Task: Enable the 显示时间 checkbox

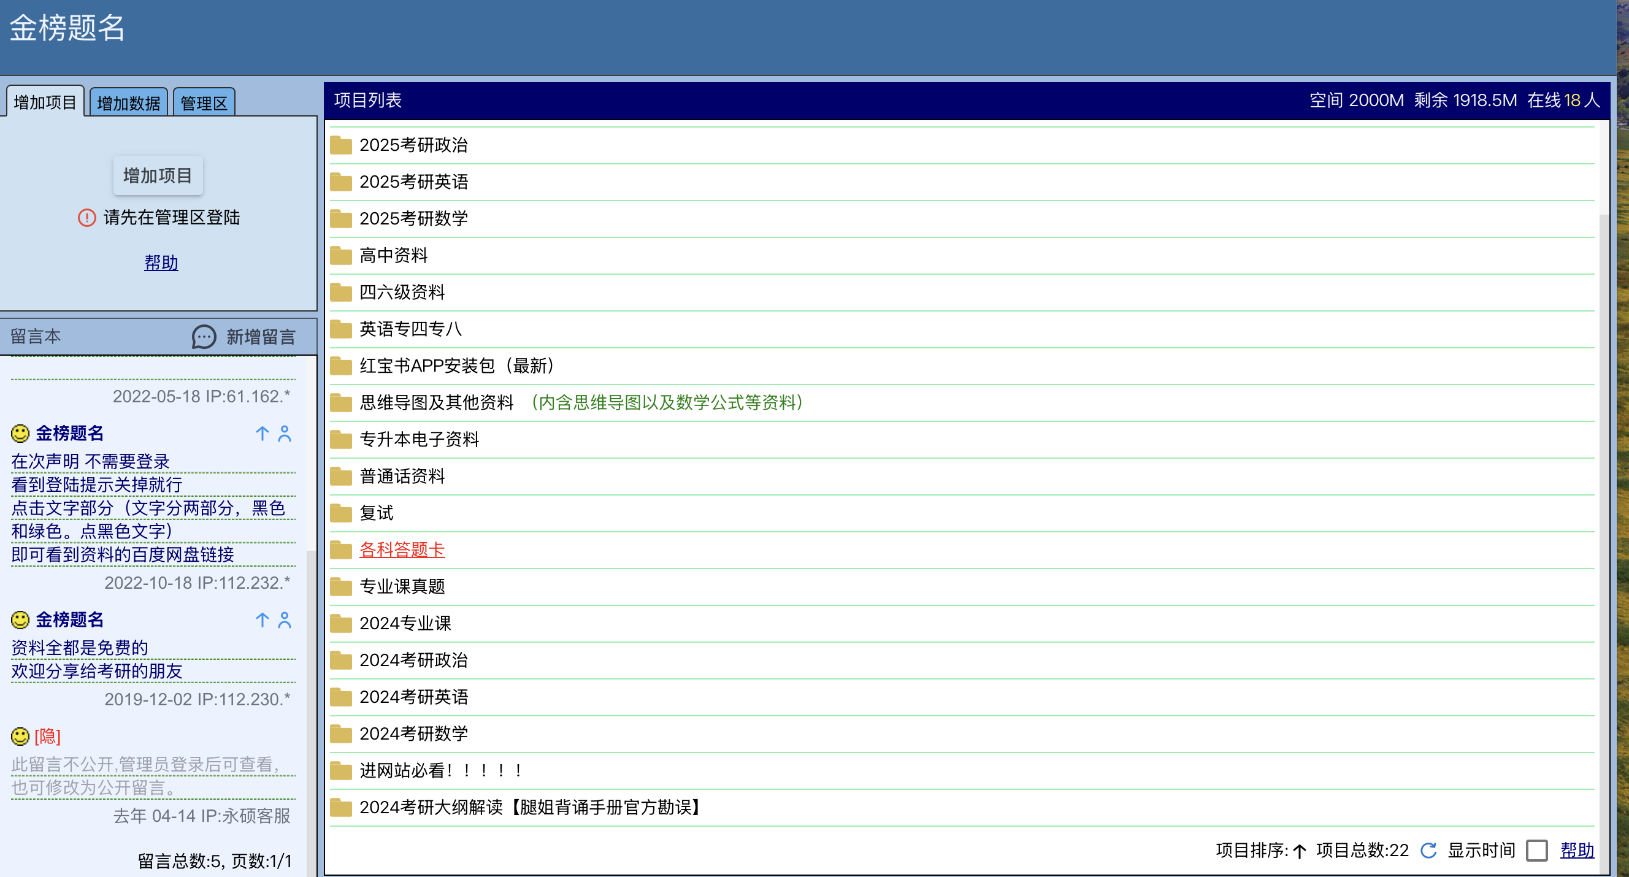Action: pos(1536,851)
